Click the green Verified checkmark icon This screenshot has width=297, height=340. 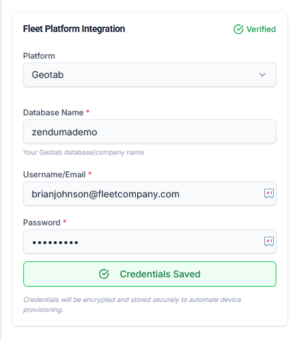[x=238, y=29]
